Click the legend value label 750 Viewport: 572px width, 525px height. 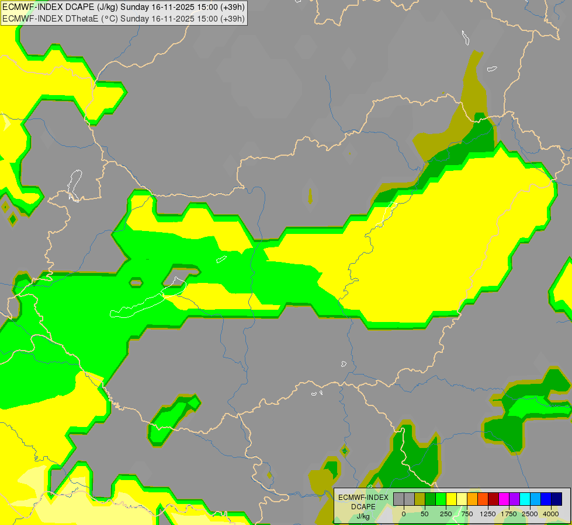coord(467,514)
